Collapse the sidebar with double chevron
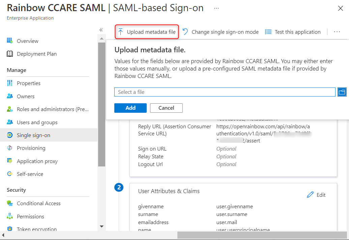Viewport: 349px width, 240px height. pos(101,30)
